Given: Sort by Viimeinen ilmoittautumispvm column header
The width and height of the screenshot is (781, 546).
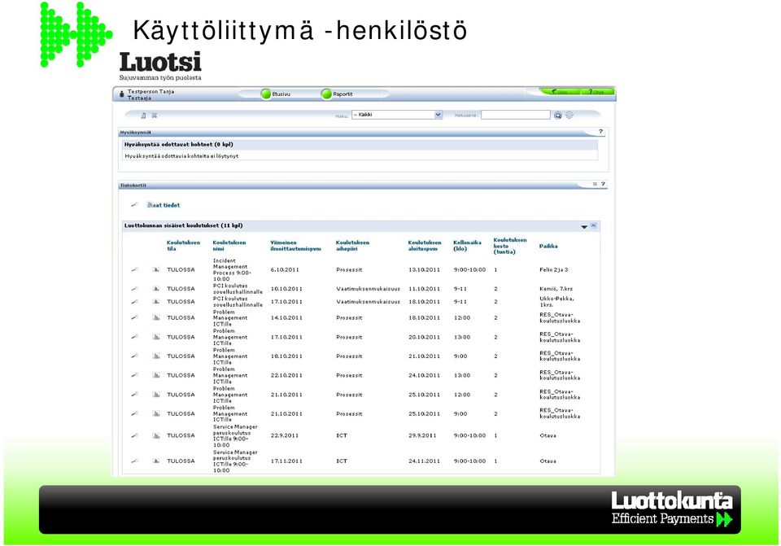Looking at the screenshot, I should (x=295, y=246).
